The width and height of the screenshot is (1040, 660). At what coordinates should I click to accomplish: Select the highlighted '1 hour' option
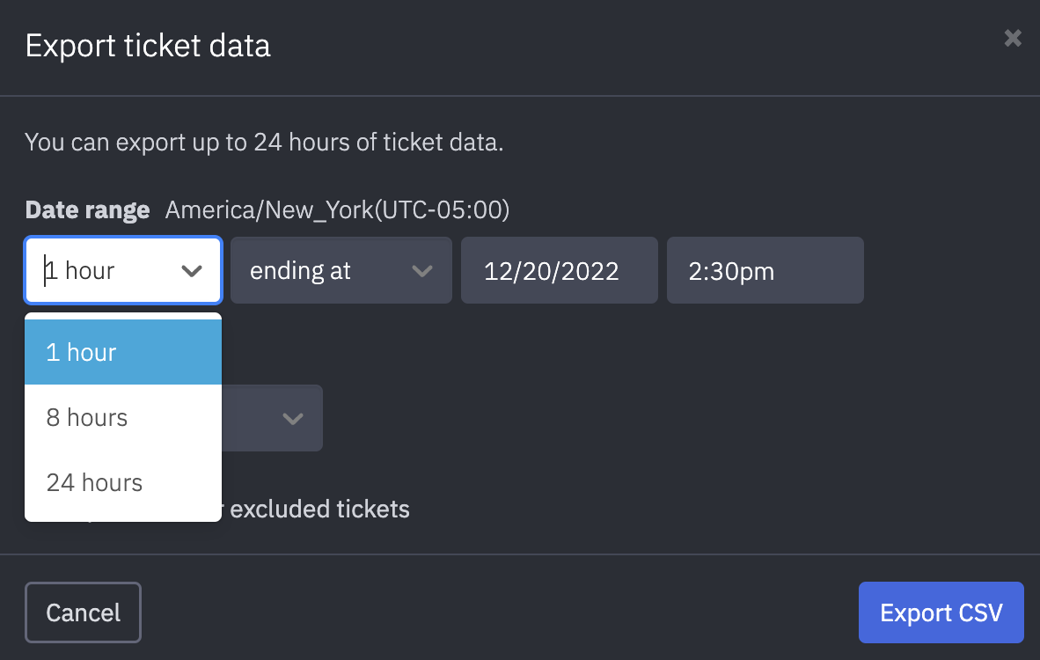point(122,352)
